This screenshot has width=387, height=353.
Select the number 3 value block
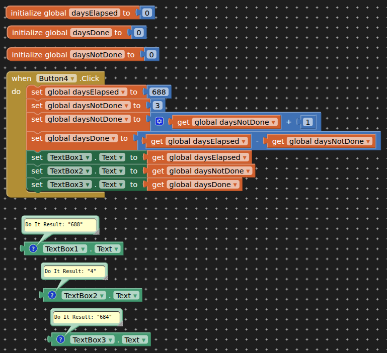click(158, 106)
